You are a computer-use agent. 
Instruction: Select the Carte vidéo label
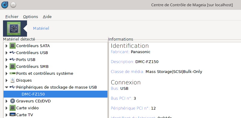tap(28, 108)
